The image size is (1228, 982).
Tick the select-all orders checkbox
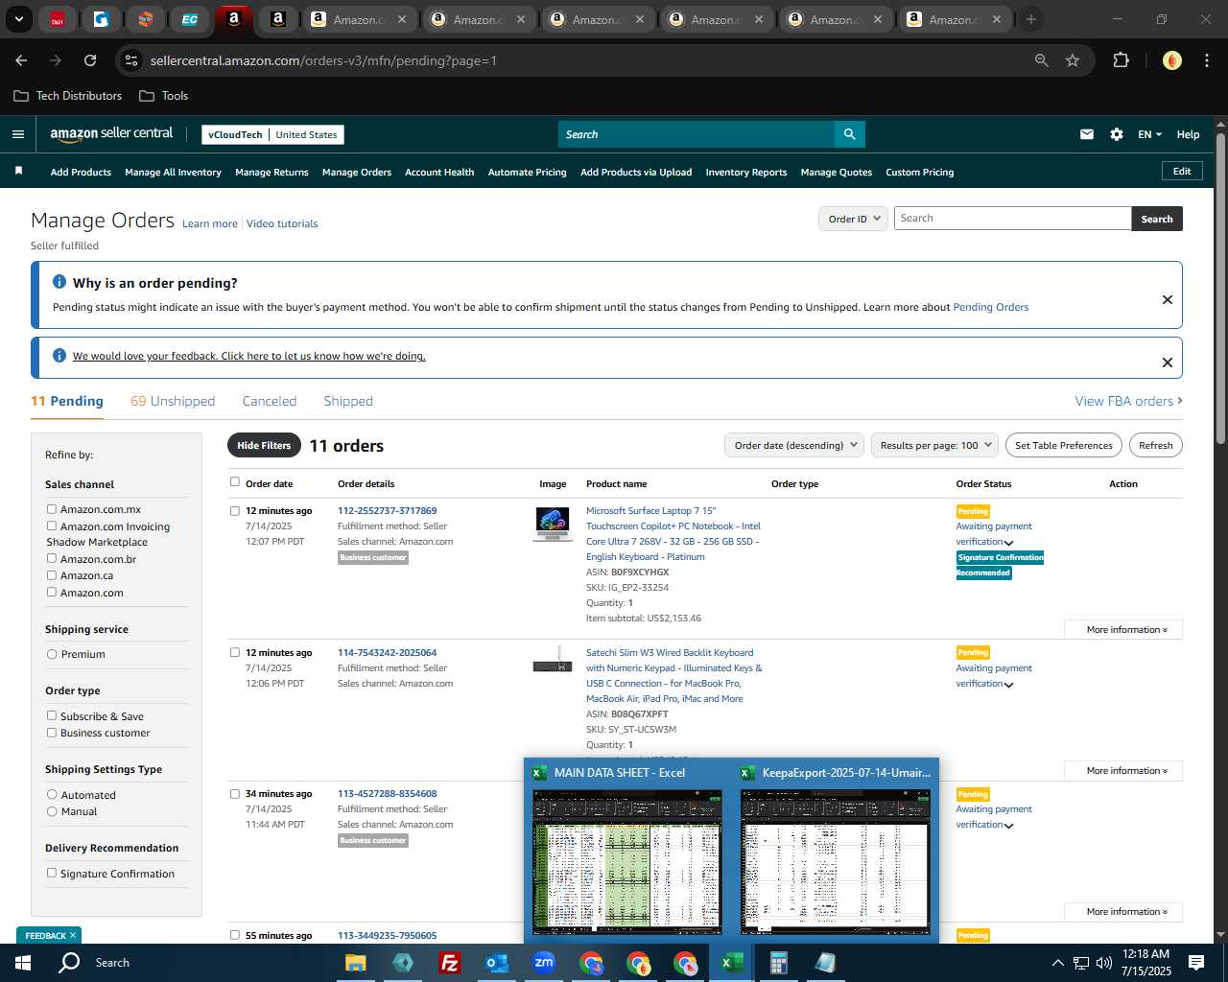235,482
